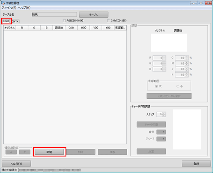Click the M percent stepper field
The width and height of the screenshot is (213, 173).
pyautogui.click(x=182, y=64)
